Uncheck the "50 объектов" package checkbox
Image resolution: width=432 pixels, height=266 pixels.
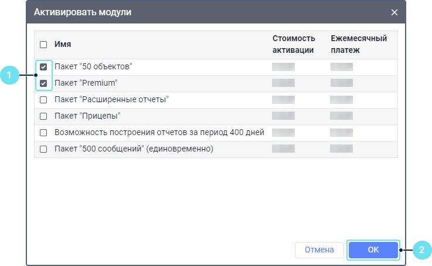(x=43, y=67)
